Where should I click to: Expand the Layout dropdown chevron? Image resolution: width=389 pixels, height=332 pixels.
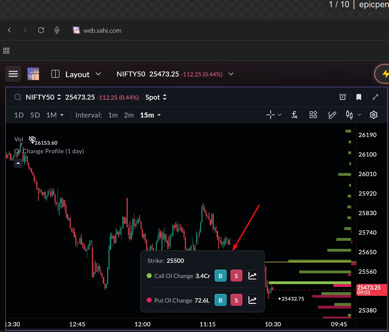click(98, 74)
